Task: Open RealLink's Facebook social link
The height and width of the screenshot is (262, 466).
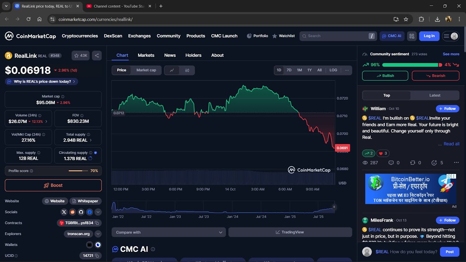Action: click(x=90, y=212)
